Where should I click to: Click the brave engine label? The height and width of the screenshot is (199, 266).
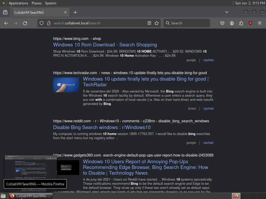click(192, 109)
